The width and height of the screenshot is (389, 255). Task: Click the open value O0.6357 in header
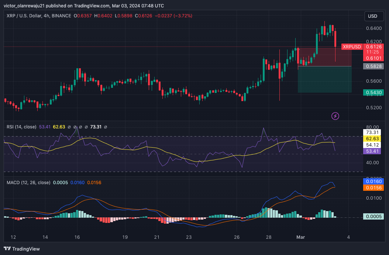pos(83,15)
